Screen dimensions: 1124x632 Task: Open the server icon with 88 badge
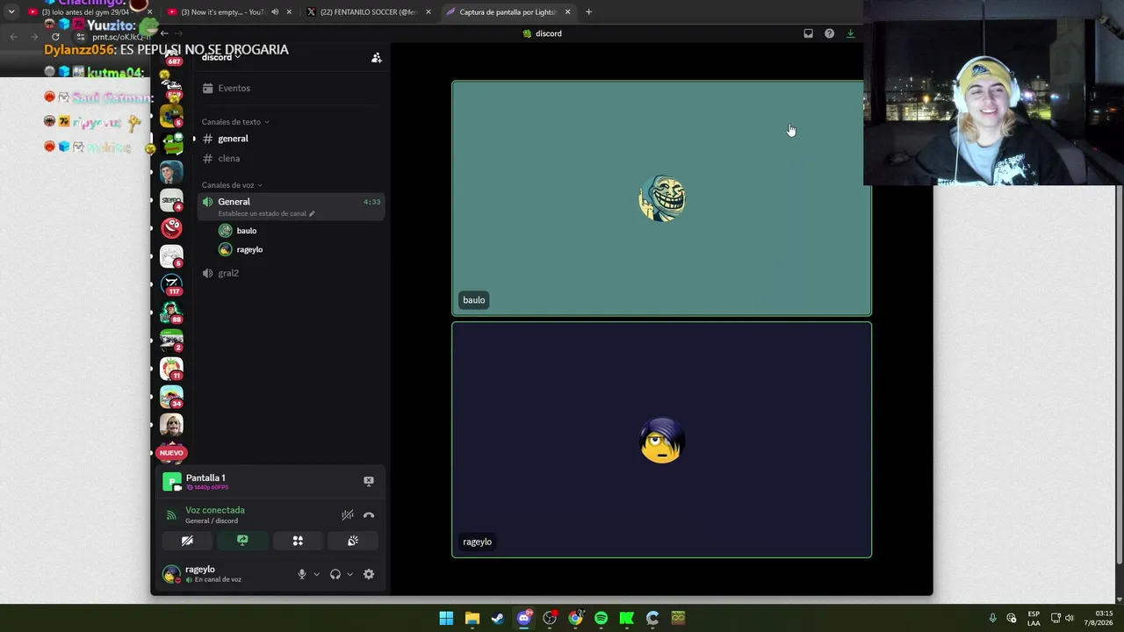pos(171,313)
